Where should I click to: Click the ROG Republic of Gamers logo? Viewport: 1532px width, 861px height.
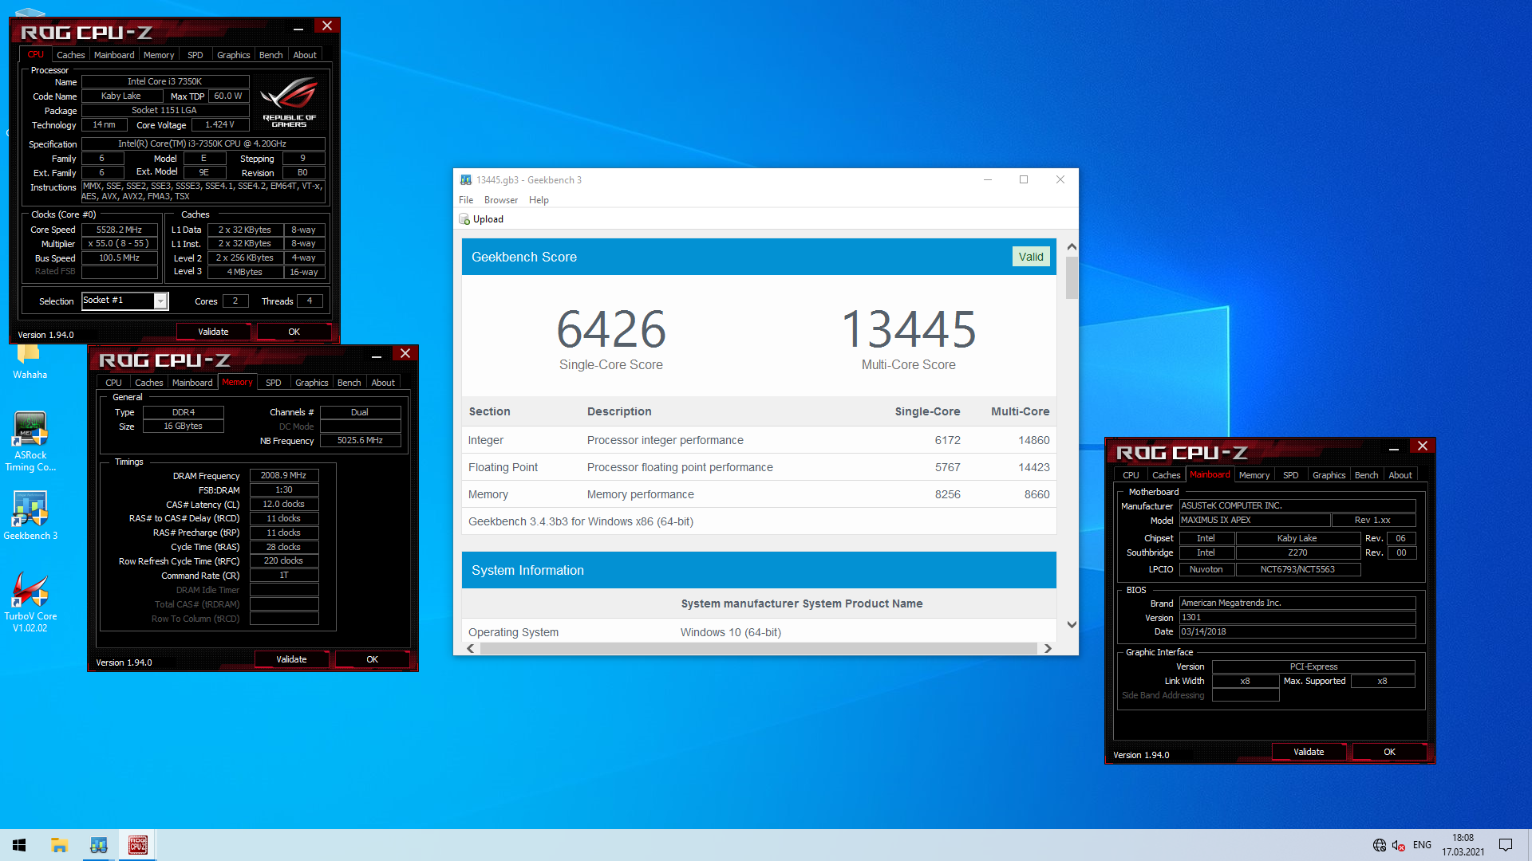tap(289, 102)
